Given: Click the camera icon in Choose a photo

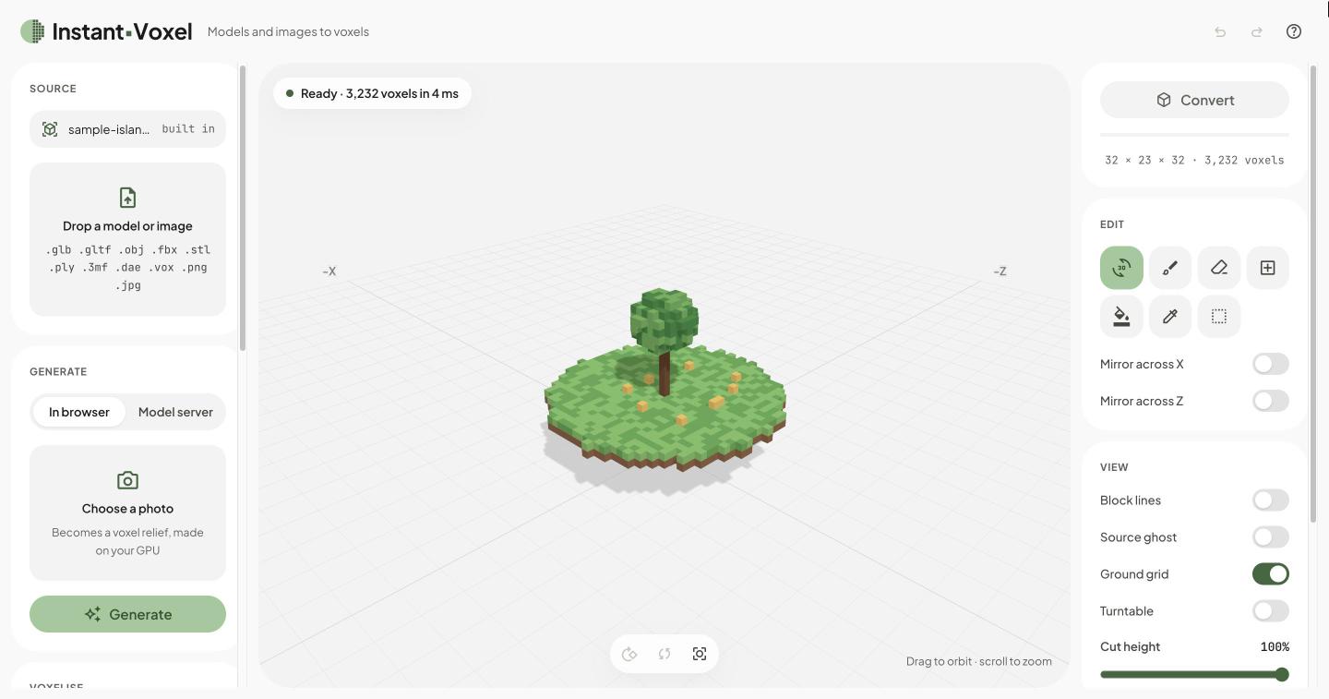Looking at the screenshot, I should (x=127, y=480).
